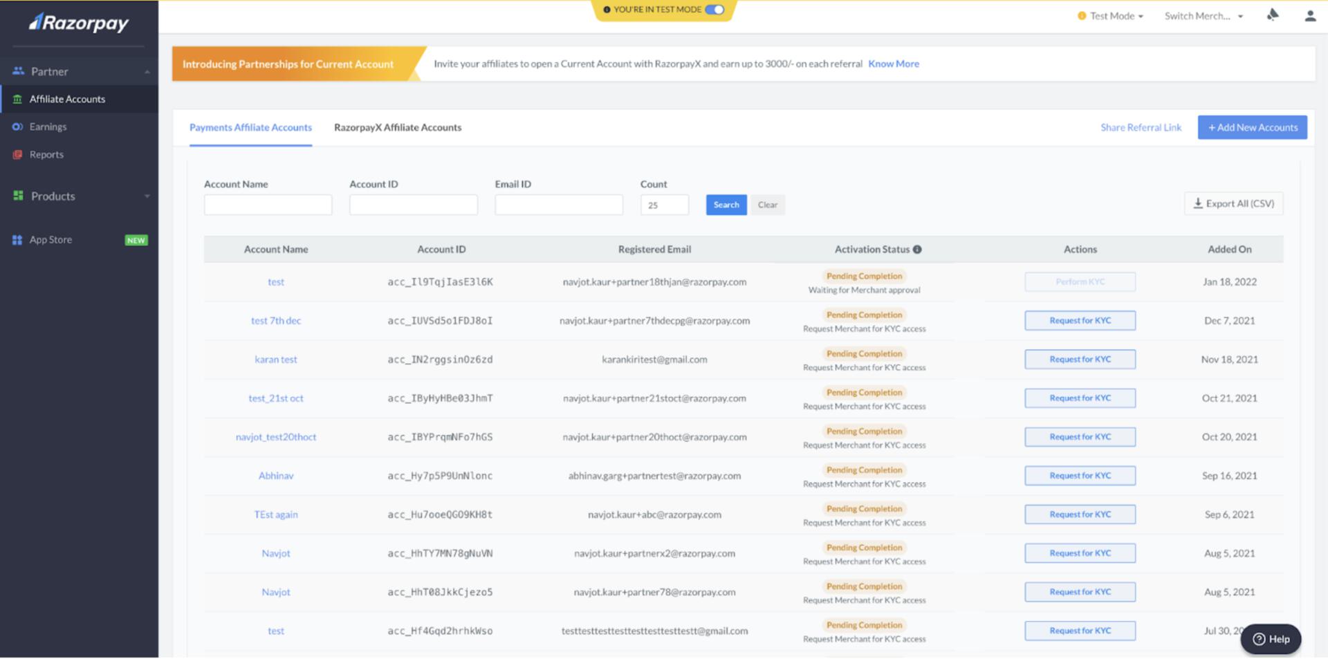This screenshot has height=659, width=1328.
Task: Request KYC for karan test account
Action: coord(1080,360)
